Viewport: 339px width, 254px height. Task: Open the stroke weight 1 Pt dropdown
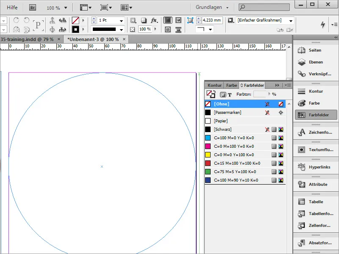121,20
